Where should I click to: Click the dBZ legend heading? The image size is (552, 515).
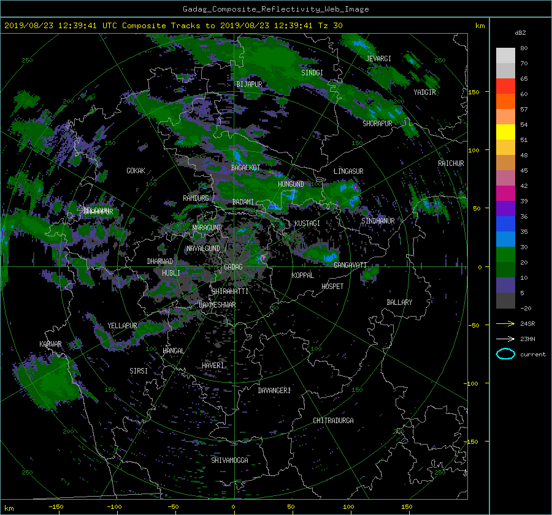click(x=520, y=33)
